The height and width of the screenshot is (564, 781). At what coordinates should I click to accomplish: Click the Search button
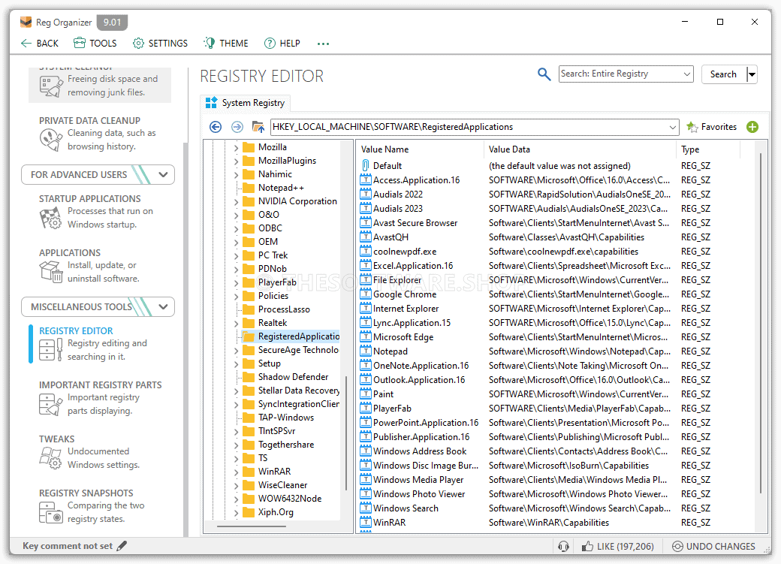click(723, 74)
